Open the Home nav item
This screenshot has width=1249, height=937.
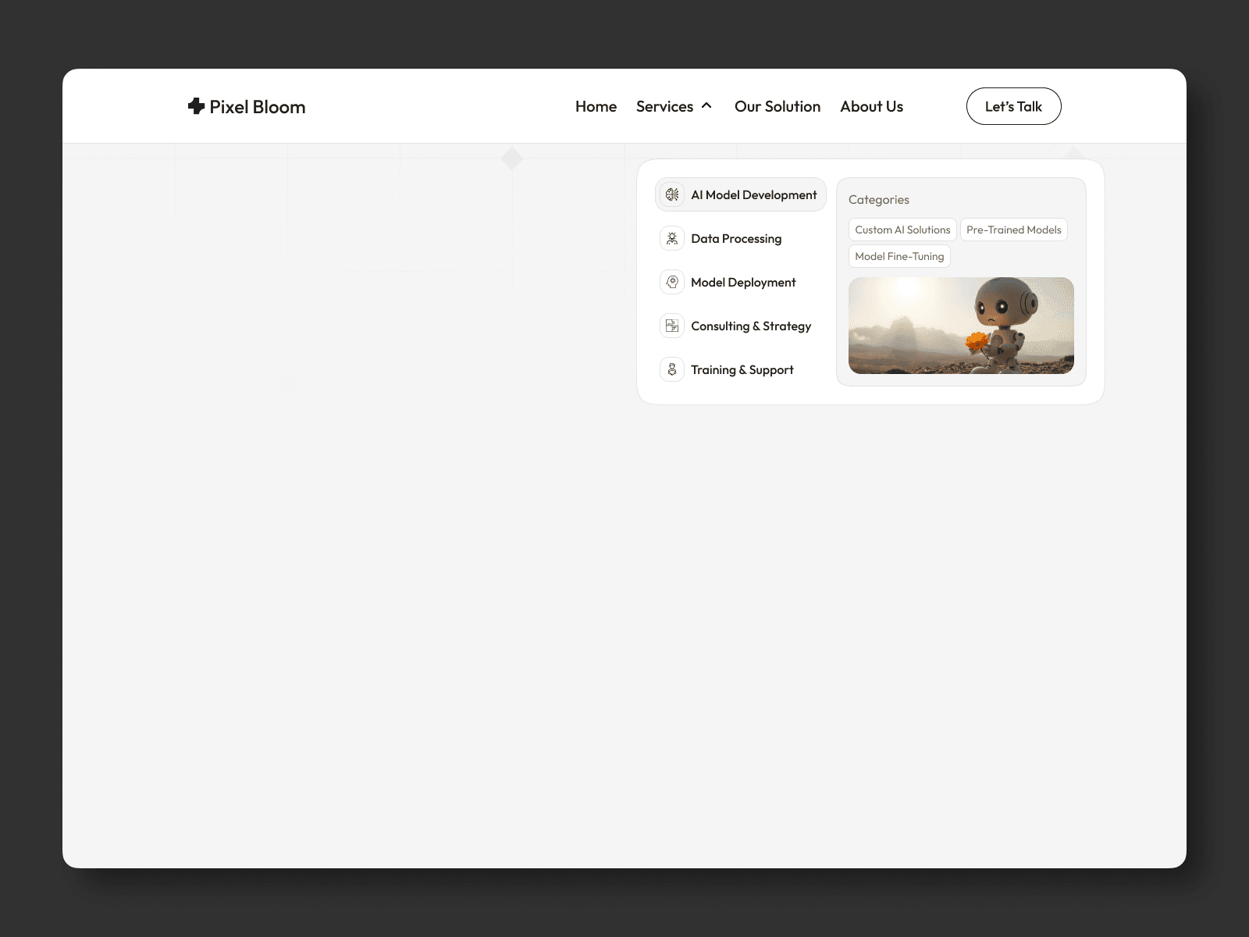[x=596, y=106]
